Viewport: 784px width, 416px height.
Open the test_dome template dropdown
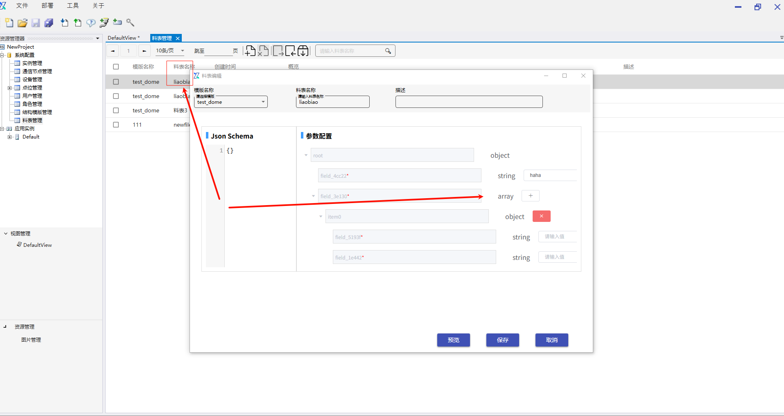tap(263, 102)
